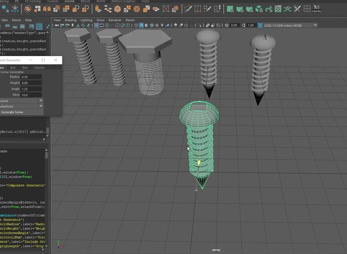Click the freeze transformations 0,0,0 icon
The image size is (347, 254).
(15, 9)
